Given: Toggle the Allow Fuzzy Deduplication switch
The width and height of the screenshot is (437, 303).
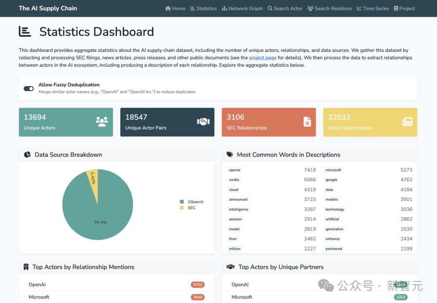Looking at the screenshot, I should point(29,88).
